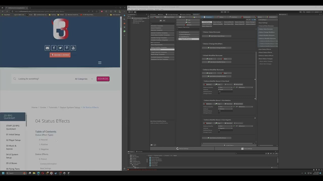Collapse the Status Value Bonuses foldout
Viewport: 323px width, 181px height.
202,32
